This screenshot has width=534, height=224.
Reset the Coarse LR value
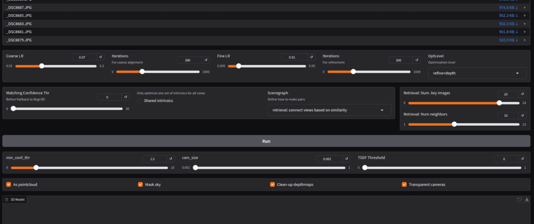tap(101, 57)
